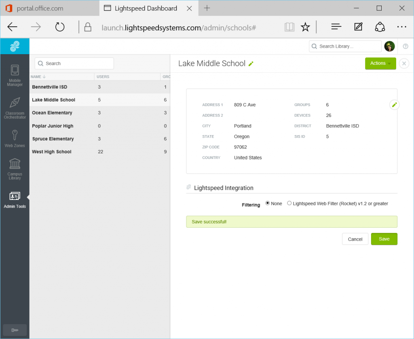The width and height of the screenshot is (414, 339).
Task: Add page to favorites with star
Action: point(305,27)
